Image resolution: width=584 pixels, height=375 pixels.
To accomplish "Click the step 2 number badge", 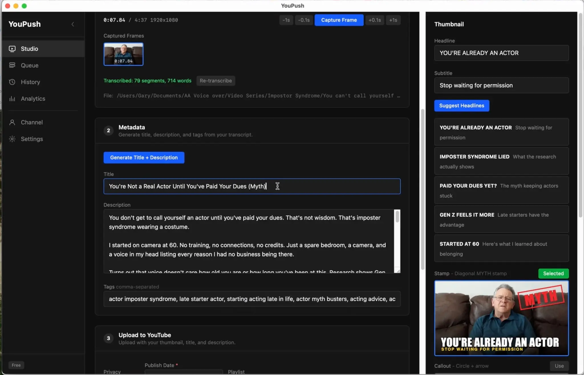I will (108, 131).
